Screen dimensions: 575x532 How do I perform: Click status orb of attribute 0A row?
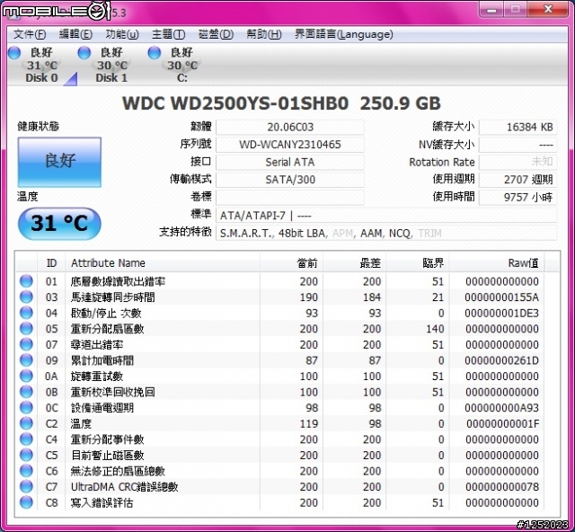[x=26, y=376]
